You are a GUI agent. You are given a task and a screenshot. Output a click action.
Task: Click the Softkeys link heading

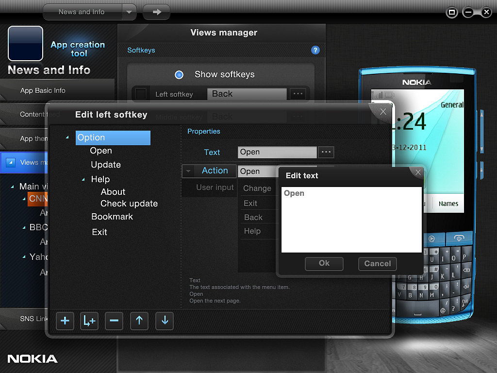click(x=141, y=50)
